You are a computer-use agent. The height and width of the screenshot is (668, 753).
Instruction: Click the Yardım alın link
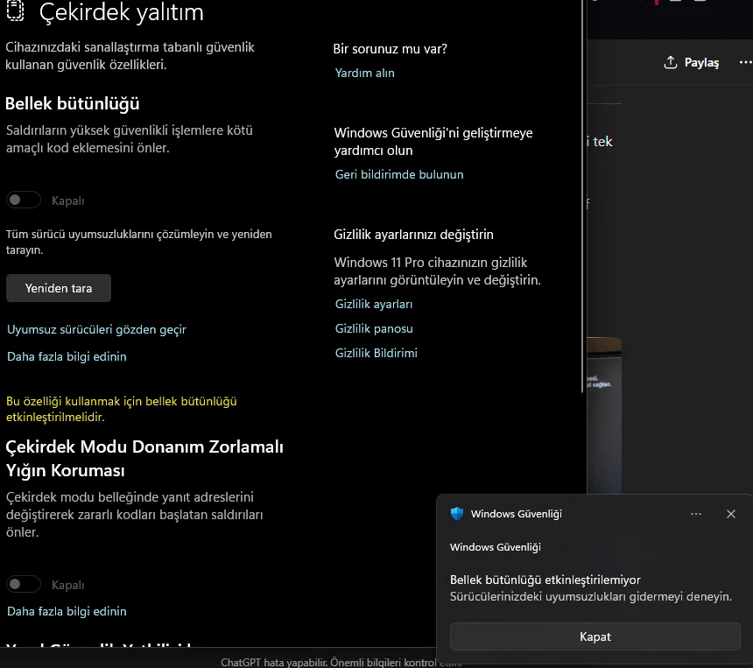click(x=364, y=73)
